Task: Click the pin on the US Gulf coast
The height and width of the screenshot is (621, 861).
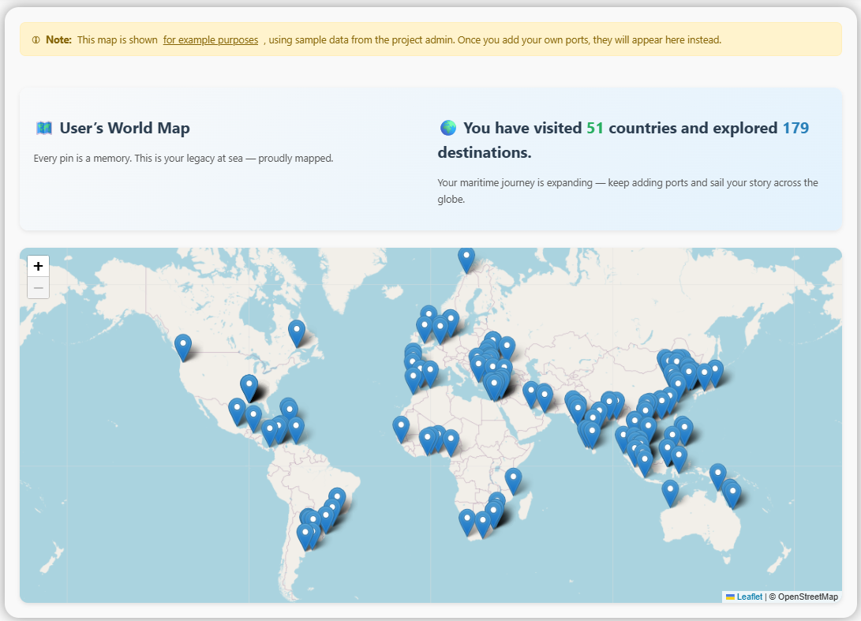Action: (x=249, y=387)
